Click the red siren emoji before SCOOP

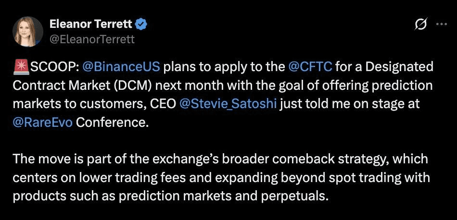pyautogui.click(x=21, y=67)
